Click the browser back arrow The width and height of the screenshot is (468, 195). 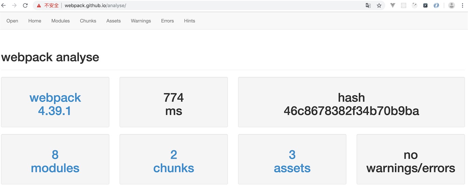[4, 5]
